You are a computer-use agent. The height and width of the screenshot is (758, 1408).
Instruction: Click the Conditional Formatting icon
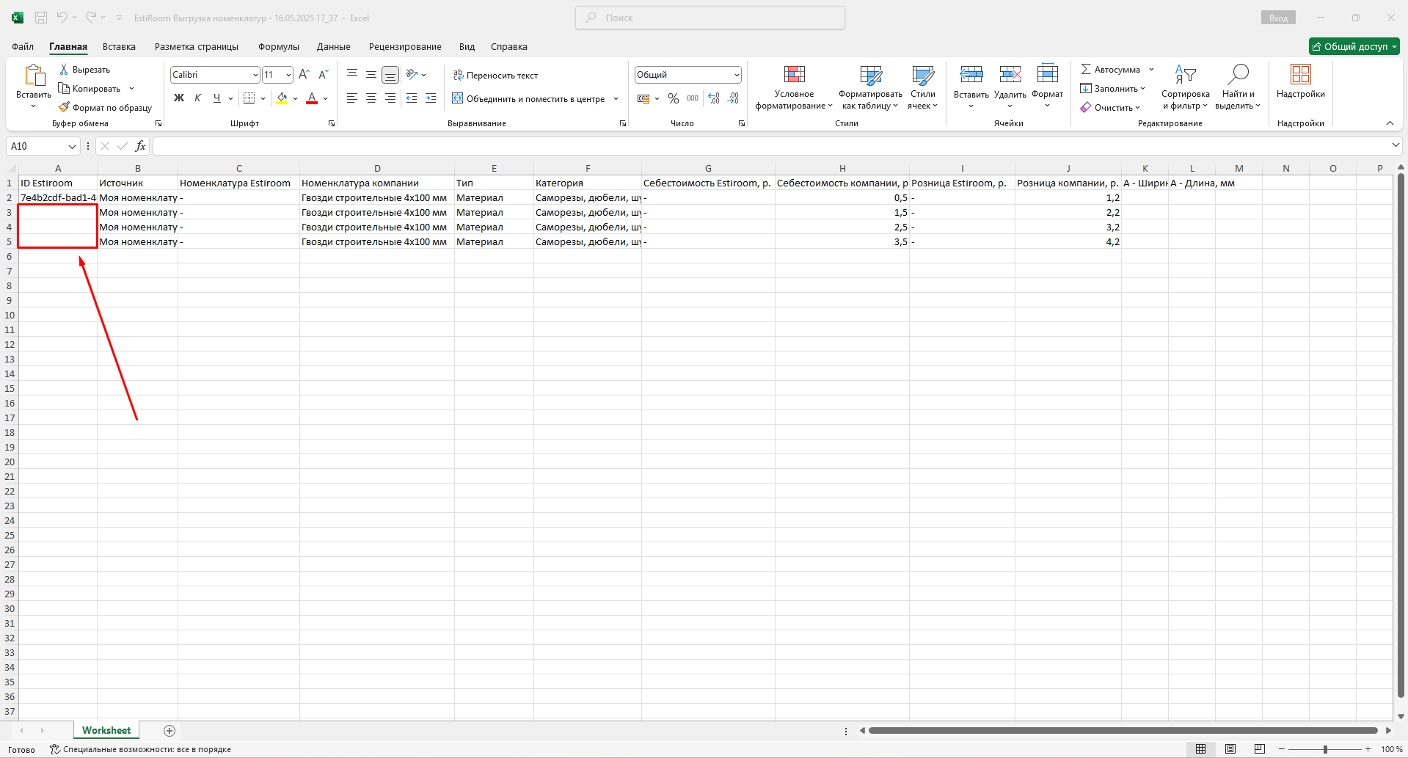(794, 75)
